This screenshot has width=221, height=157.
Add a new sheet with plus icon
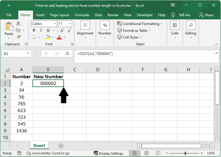click(x=61, y=146)
